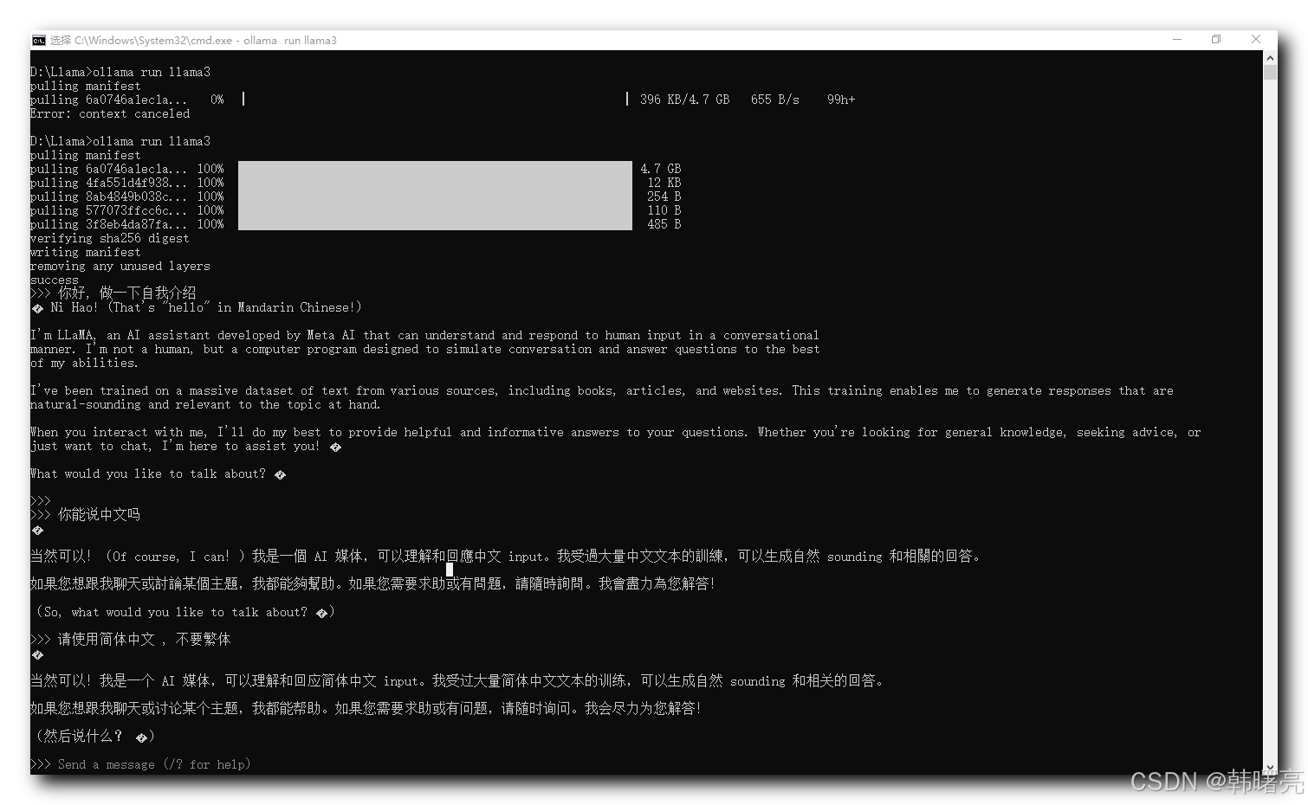Click the "I'm LLaMA, an AI assistant" line
This screenshot has height=805, width=1308.
click(x=424, y=335)
